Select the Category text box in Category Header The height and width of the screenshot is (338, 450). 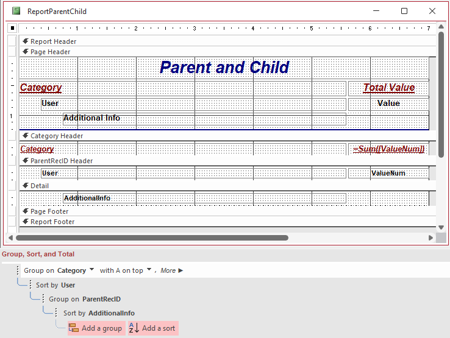[x=182, y=149]
